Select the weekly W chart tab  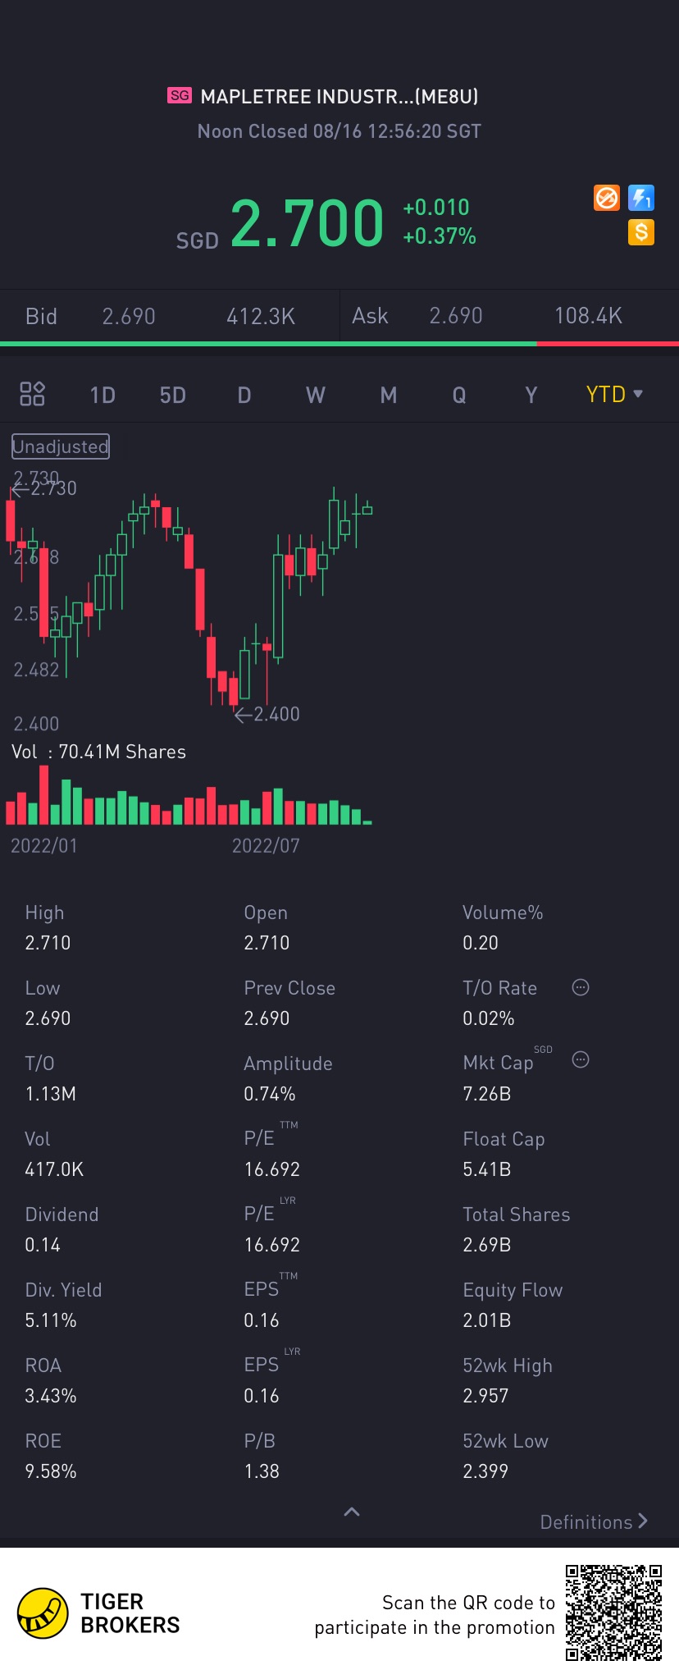point(316,396)
